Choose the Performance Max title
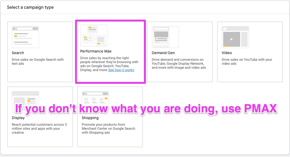The image size is (290, 157). [96, 51]
